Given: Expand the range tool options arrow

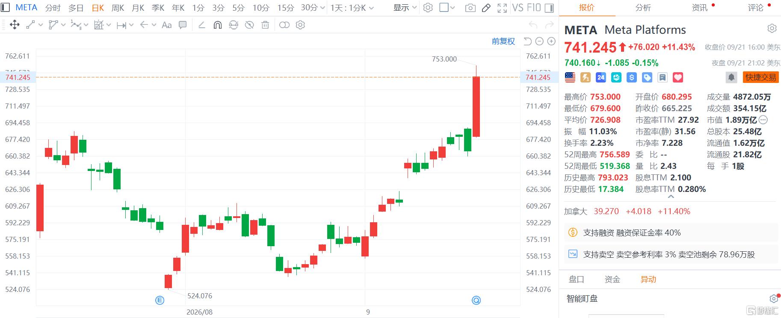Looking at the screenshot, I should click(x=131, y=25).
